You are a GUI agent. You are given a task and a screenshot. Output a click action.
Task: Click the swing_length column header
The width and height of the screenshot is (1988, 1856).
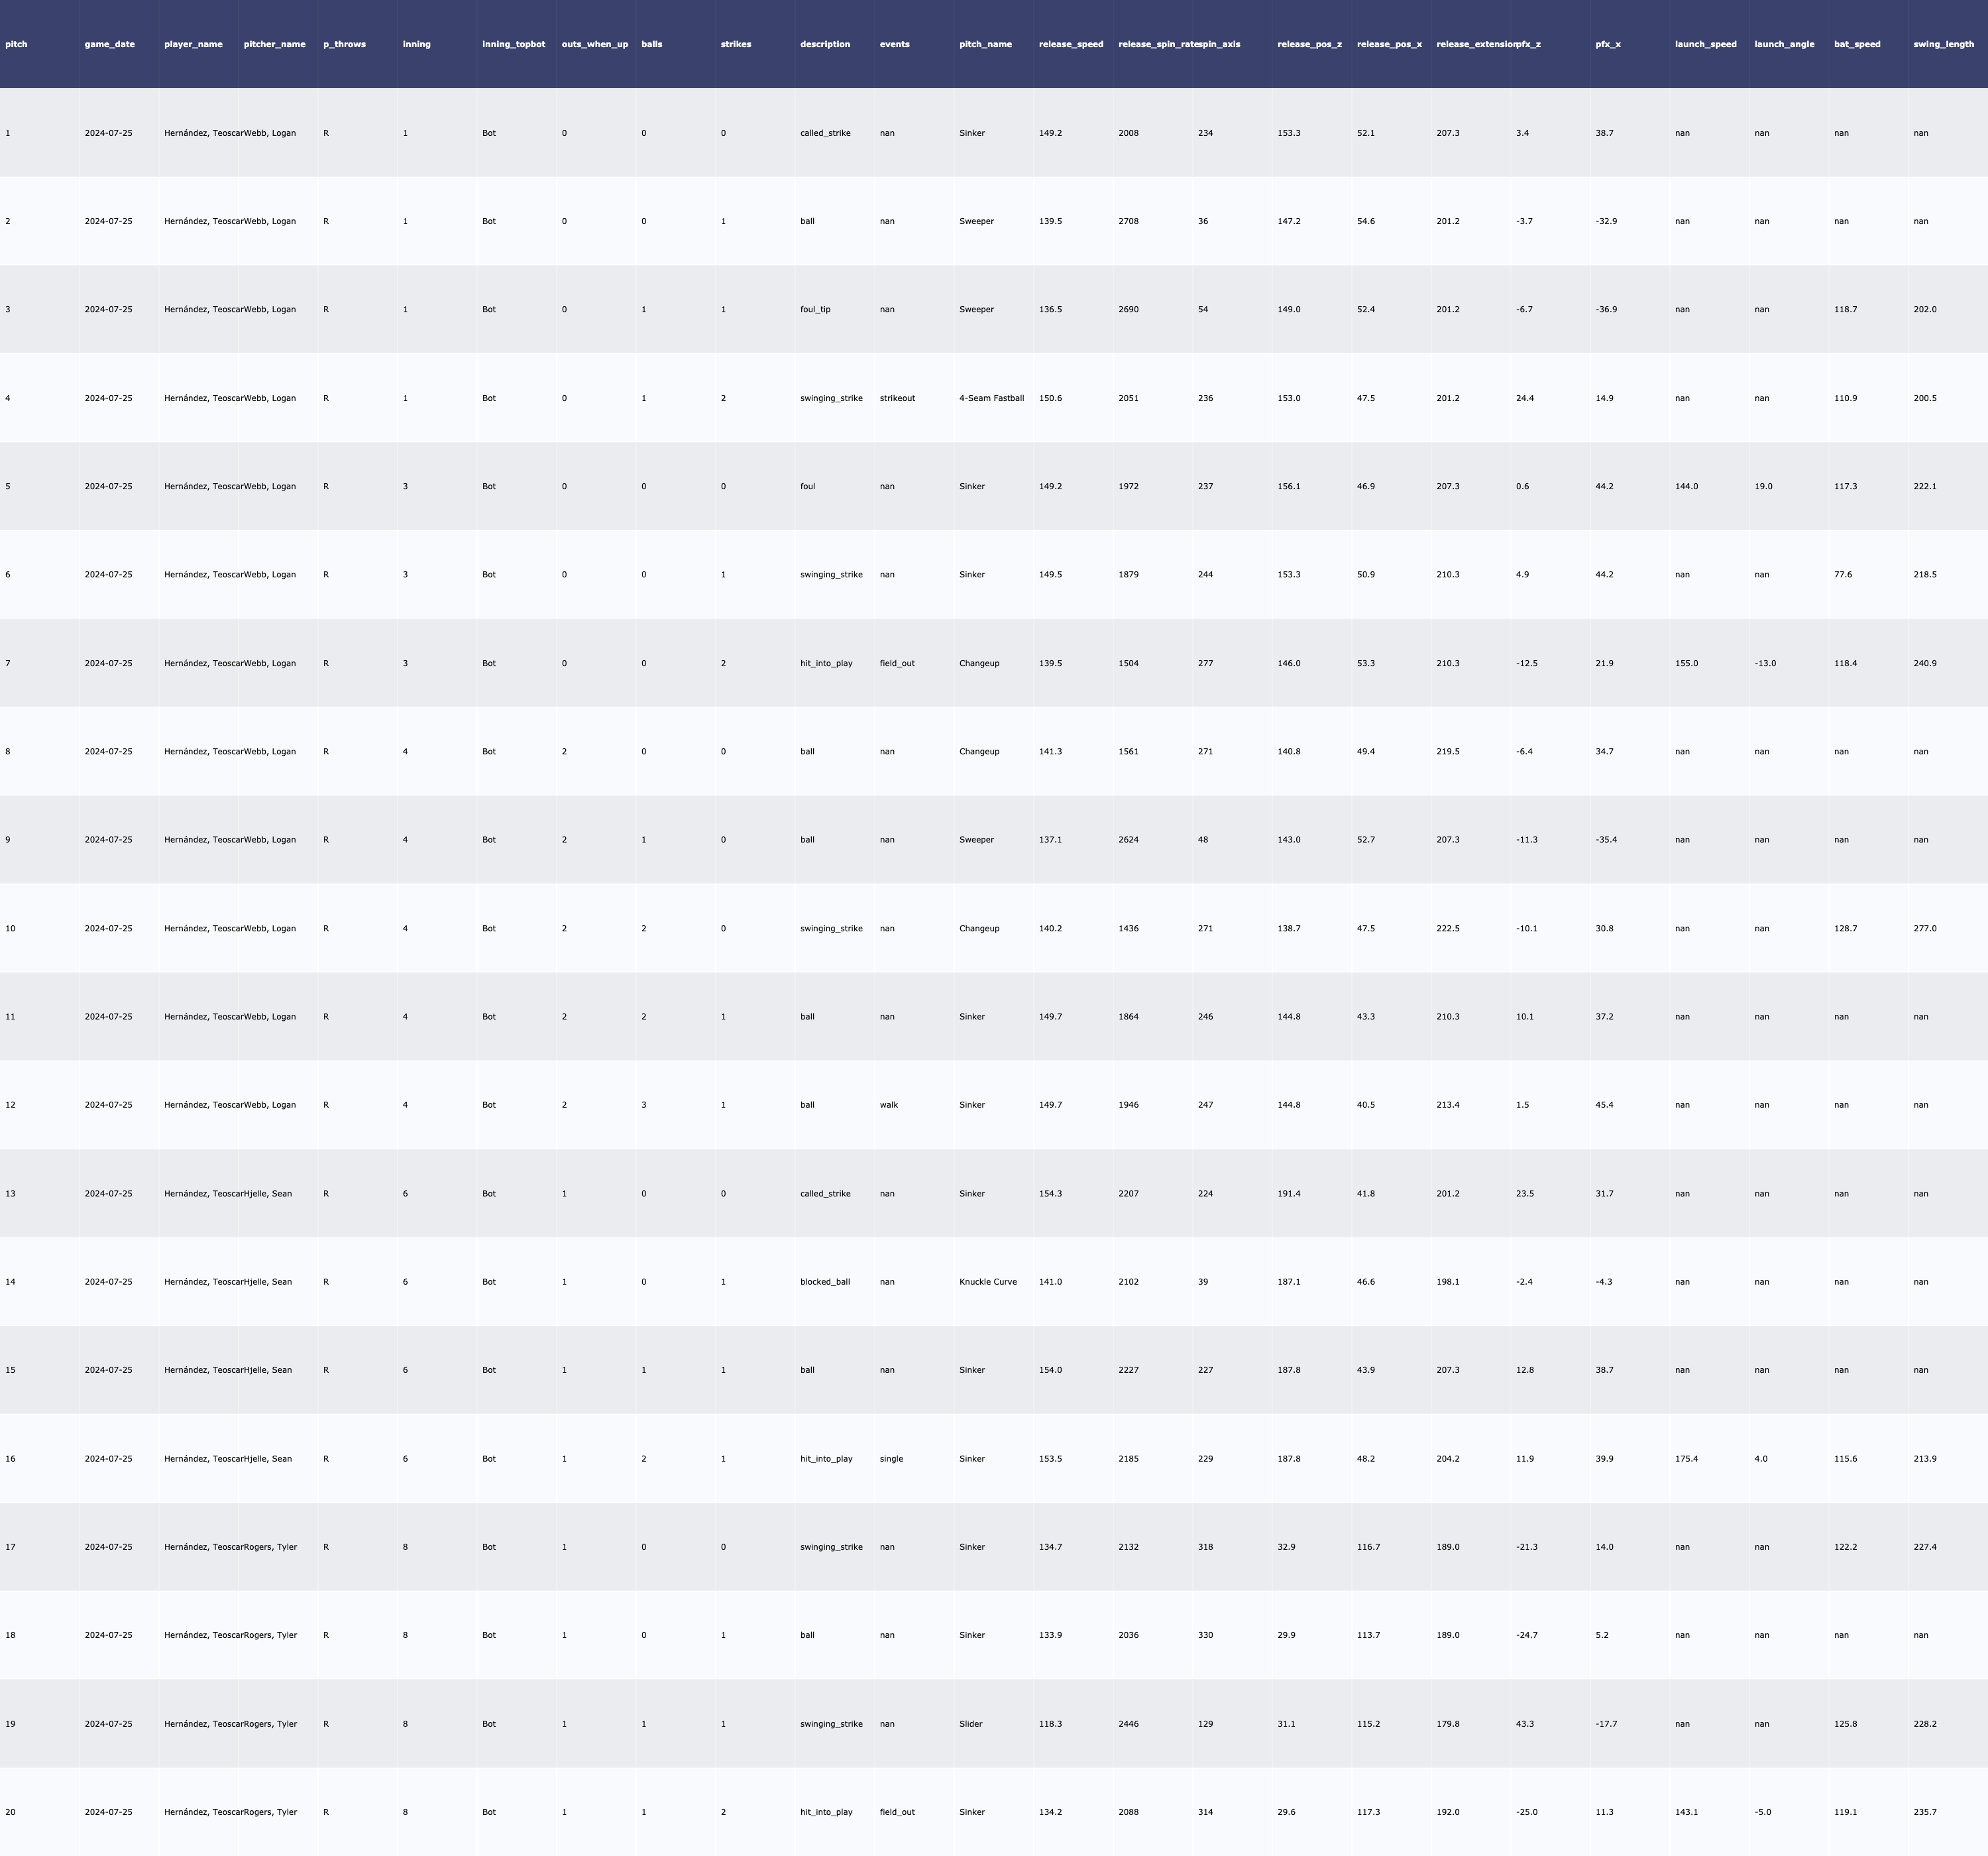point(1943,44)
